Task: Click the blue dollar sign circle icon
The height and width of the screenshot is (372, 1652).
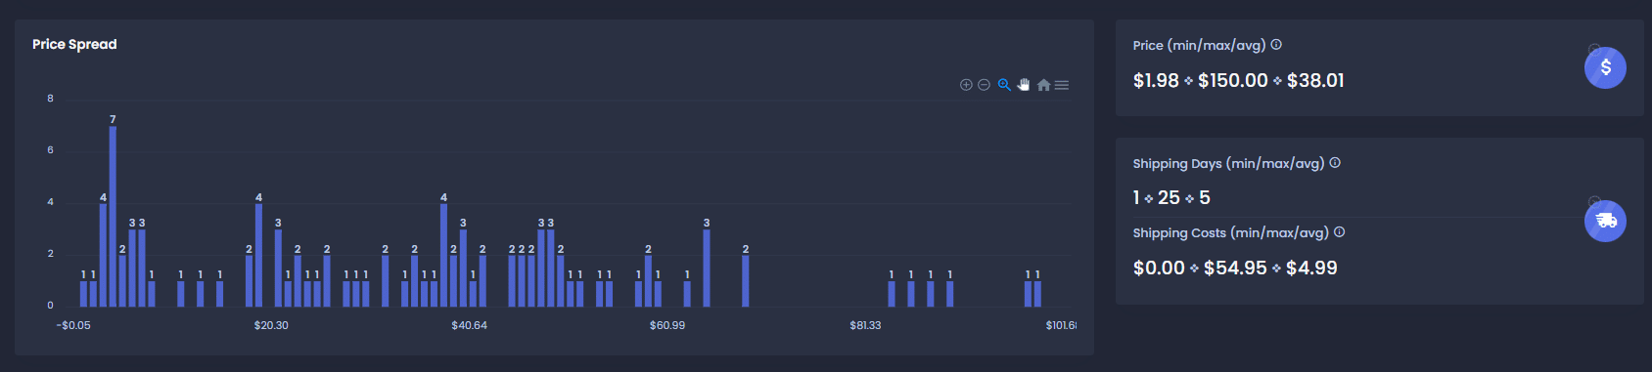Action: [1605, 67]
